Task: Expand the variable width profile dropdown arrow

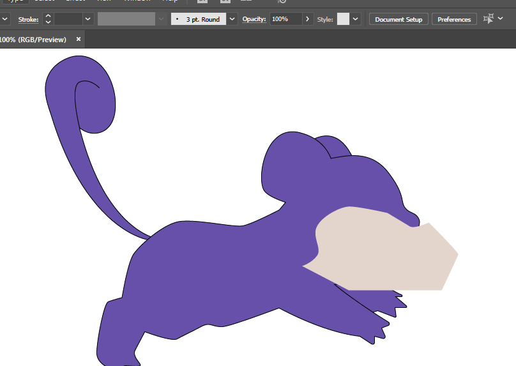Action: tap(161, 19)
